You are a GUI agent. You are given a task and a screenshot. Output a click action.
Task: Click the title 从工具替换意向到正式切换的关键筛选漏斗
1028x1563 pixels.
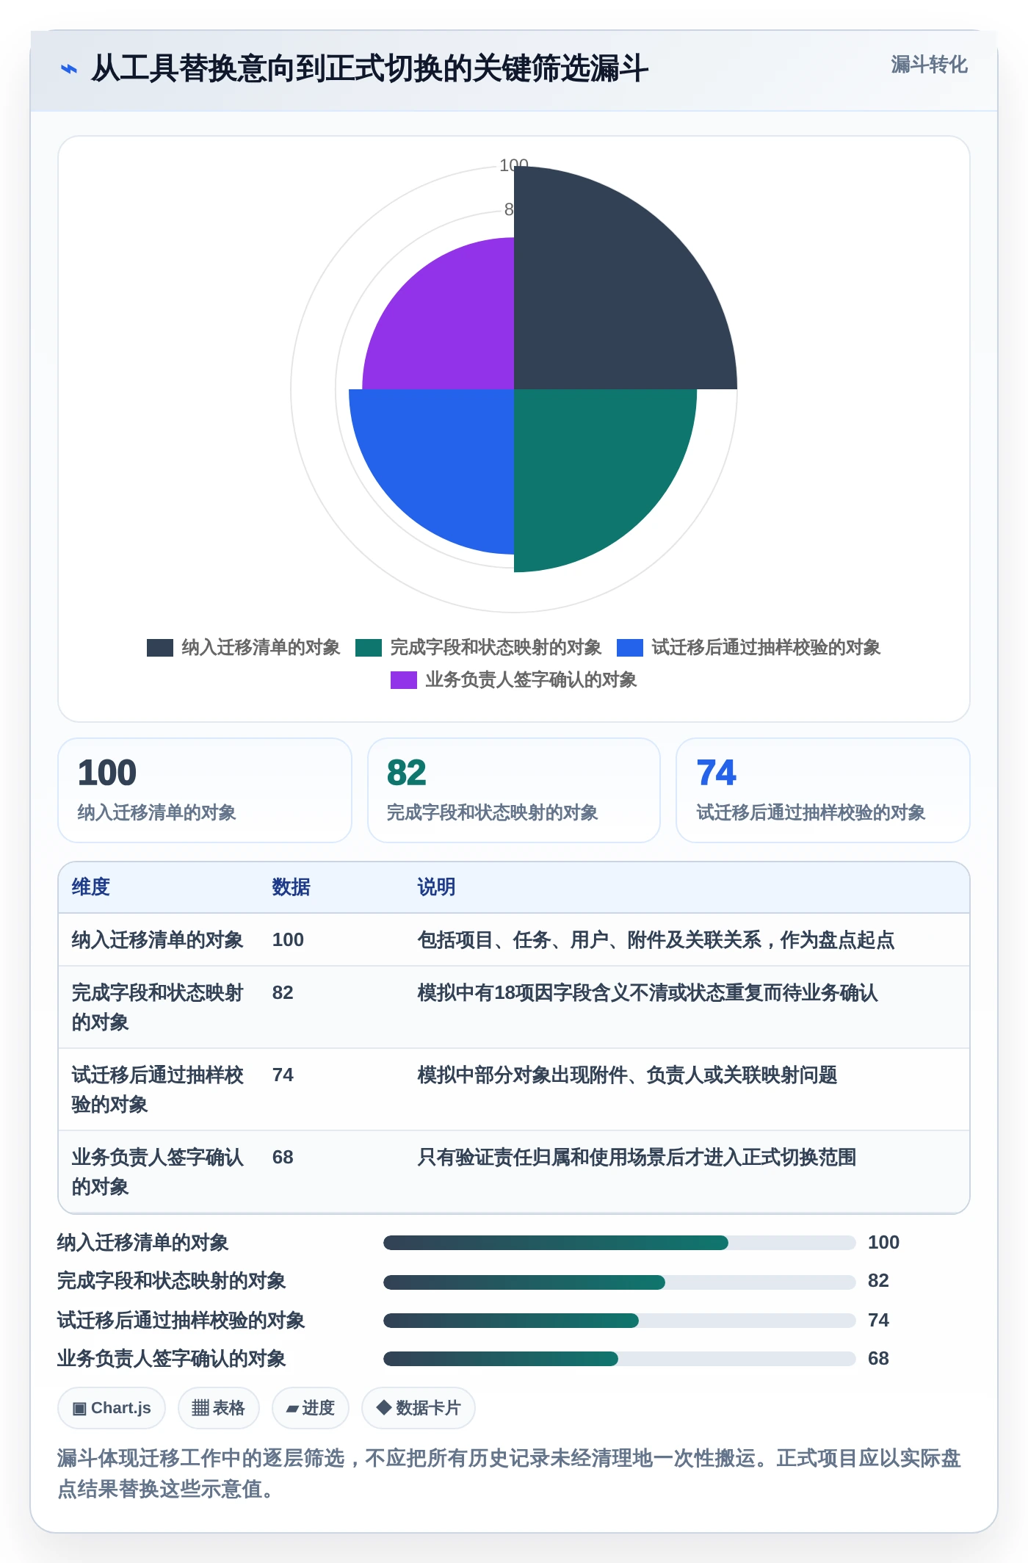click(369, 68)
